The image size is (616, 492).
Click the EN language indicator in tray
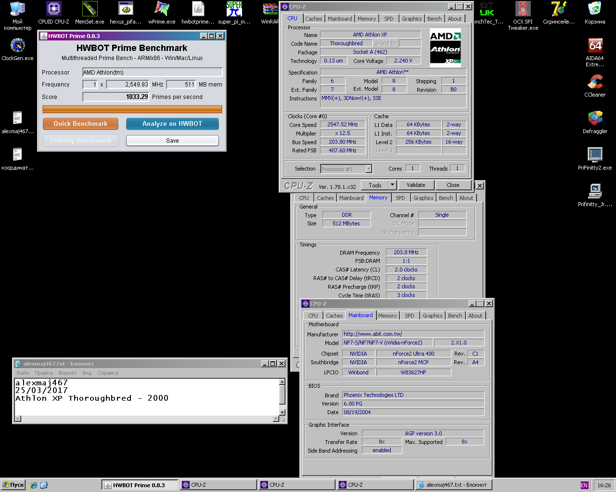coord(584,485)
